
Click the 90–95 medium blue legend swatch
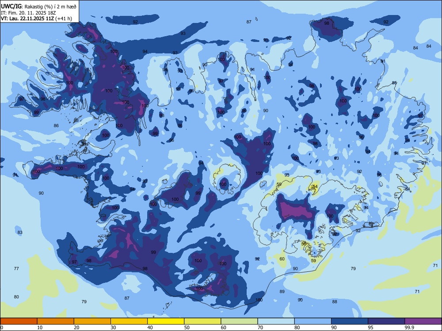350,321
